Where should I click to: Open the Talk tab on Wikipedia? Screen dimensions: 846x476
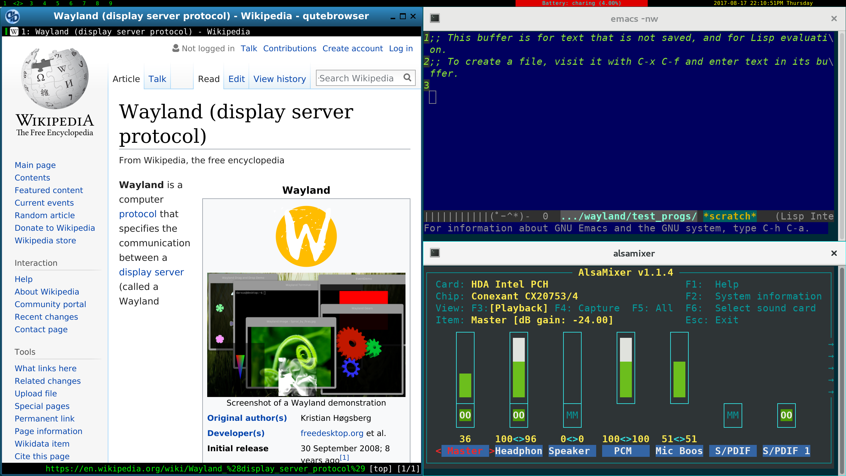[x=157, y=79]
